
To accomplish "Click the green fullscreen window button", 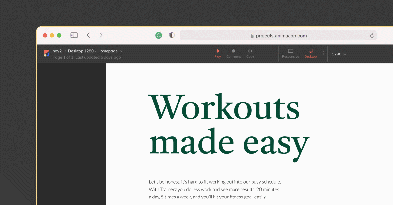I will coord(59,35).
